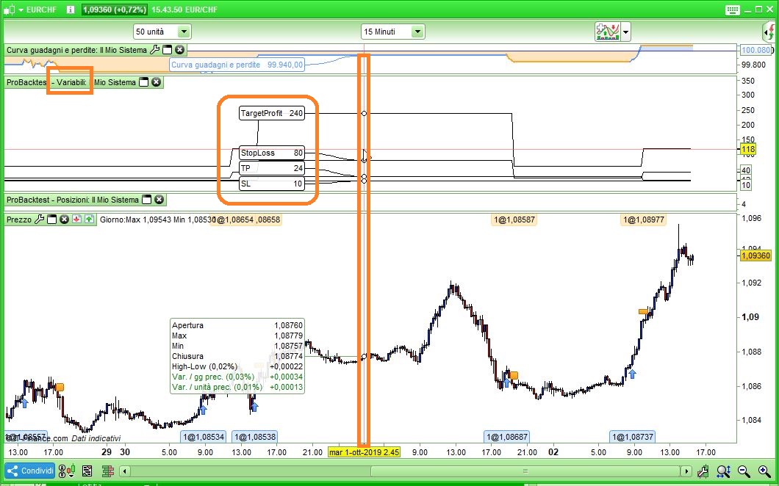Maximize the Prezzo panel

coord(51,219)
